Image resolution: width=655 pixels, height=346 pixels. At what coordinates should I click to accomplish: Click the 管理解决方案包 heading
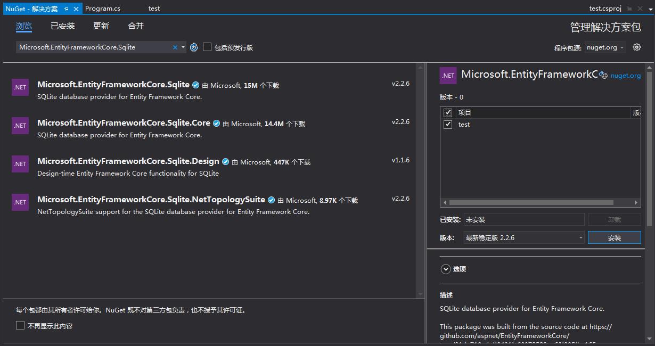pyautogui.click(x=605, y=27)
